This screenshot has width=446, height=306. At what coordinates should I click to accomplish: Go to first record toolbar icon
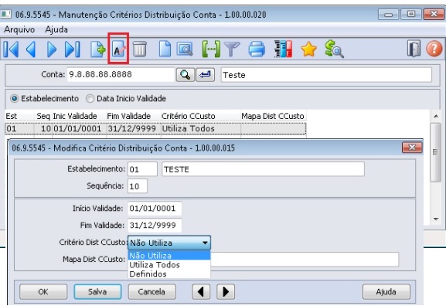point(12,49)
